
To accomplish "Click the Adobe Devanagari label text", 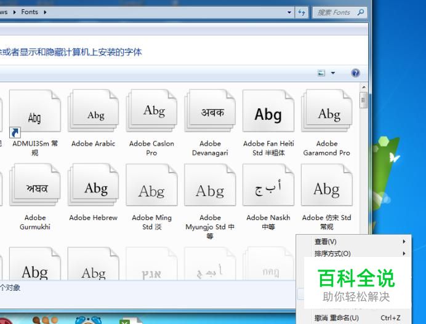I will [x=210, y=148].
